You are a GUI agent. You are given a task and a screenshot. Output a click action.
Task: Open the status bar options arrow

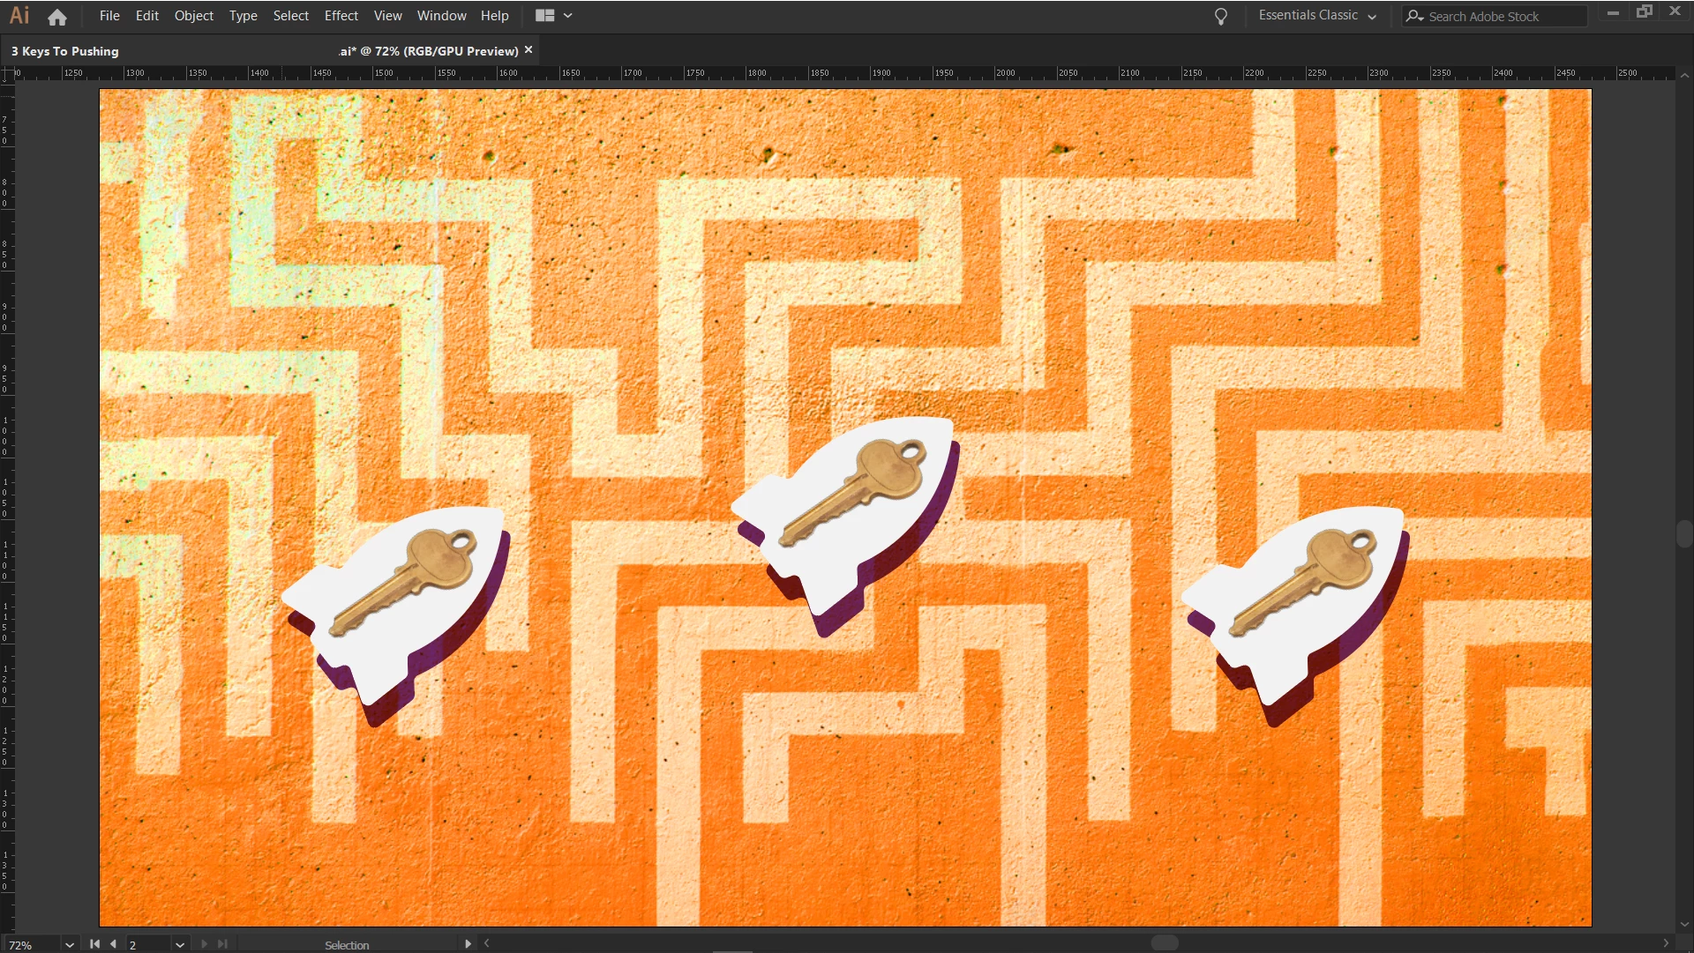coord(468,944)
